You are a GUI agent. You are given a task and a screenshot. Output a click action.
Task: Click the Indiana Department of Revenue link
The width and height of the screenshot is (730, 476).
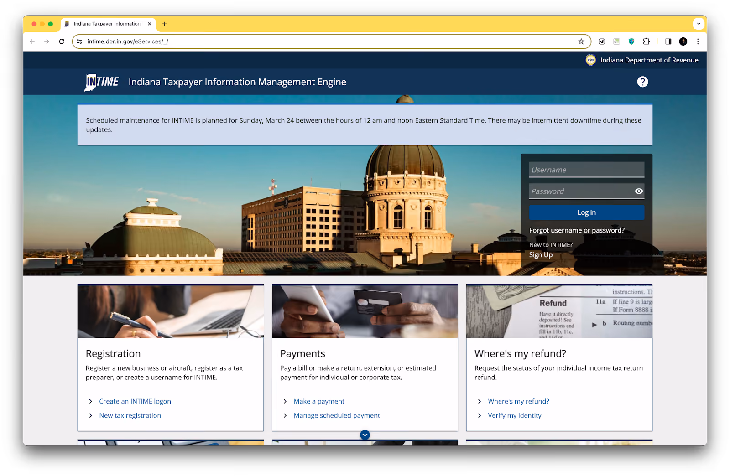[649, 60]
